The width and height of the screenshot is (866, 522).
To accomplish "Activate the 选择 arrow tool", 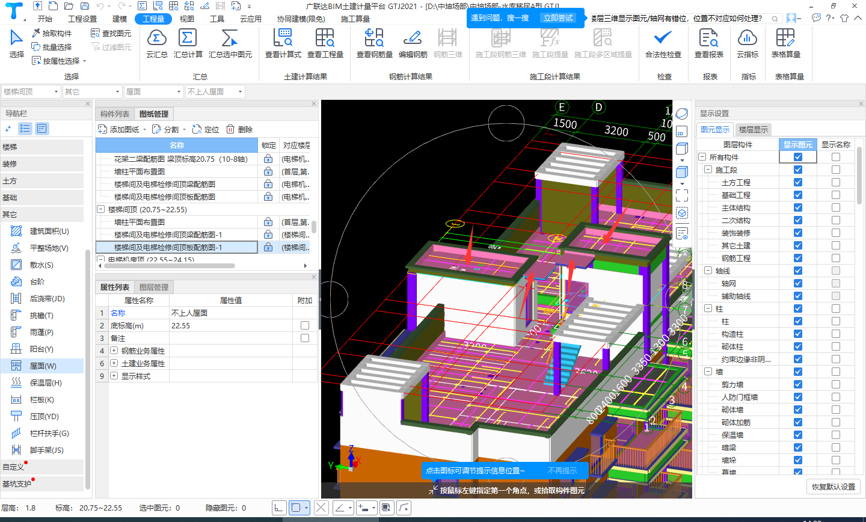I will tap(16, 43).
